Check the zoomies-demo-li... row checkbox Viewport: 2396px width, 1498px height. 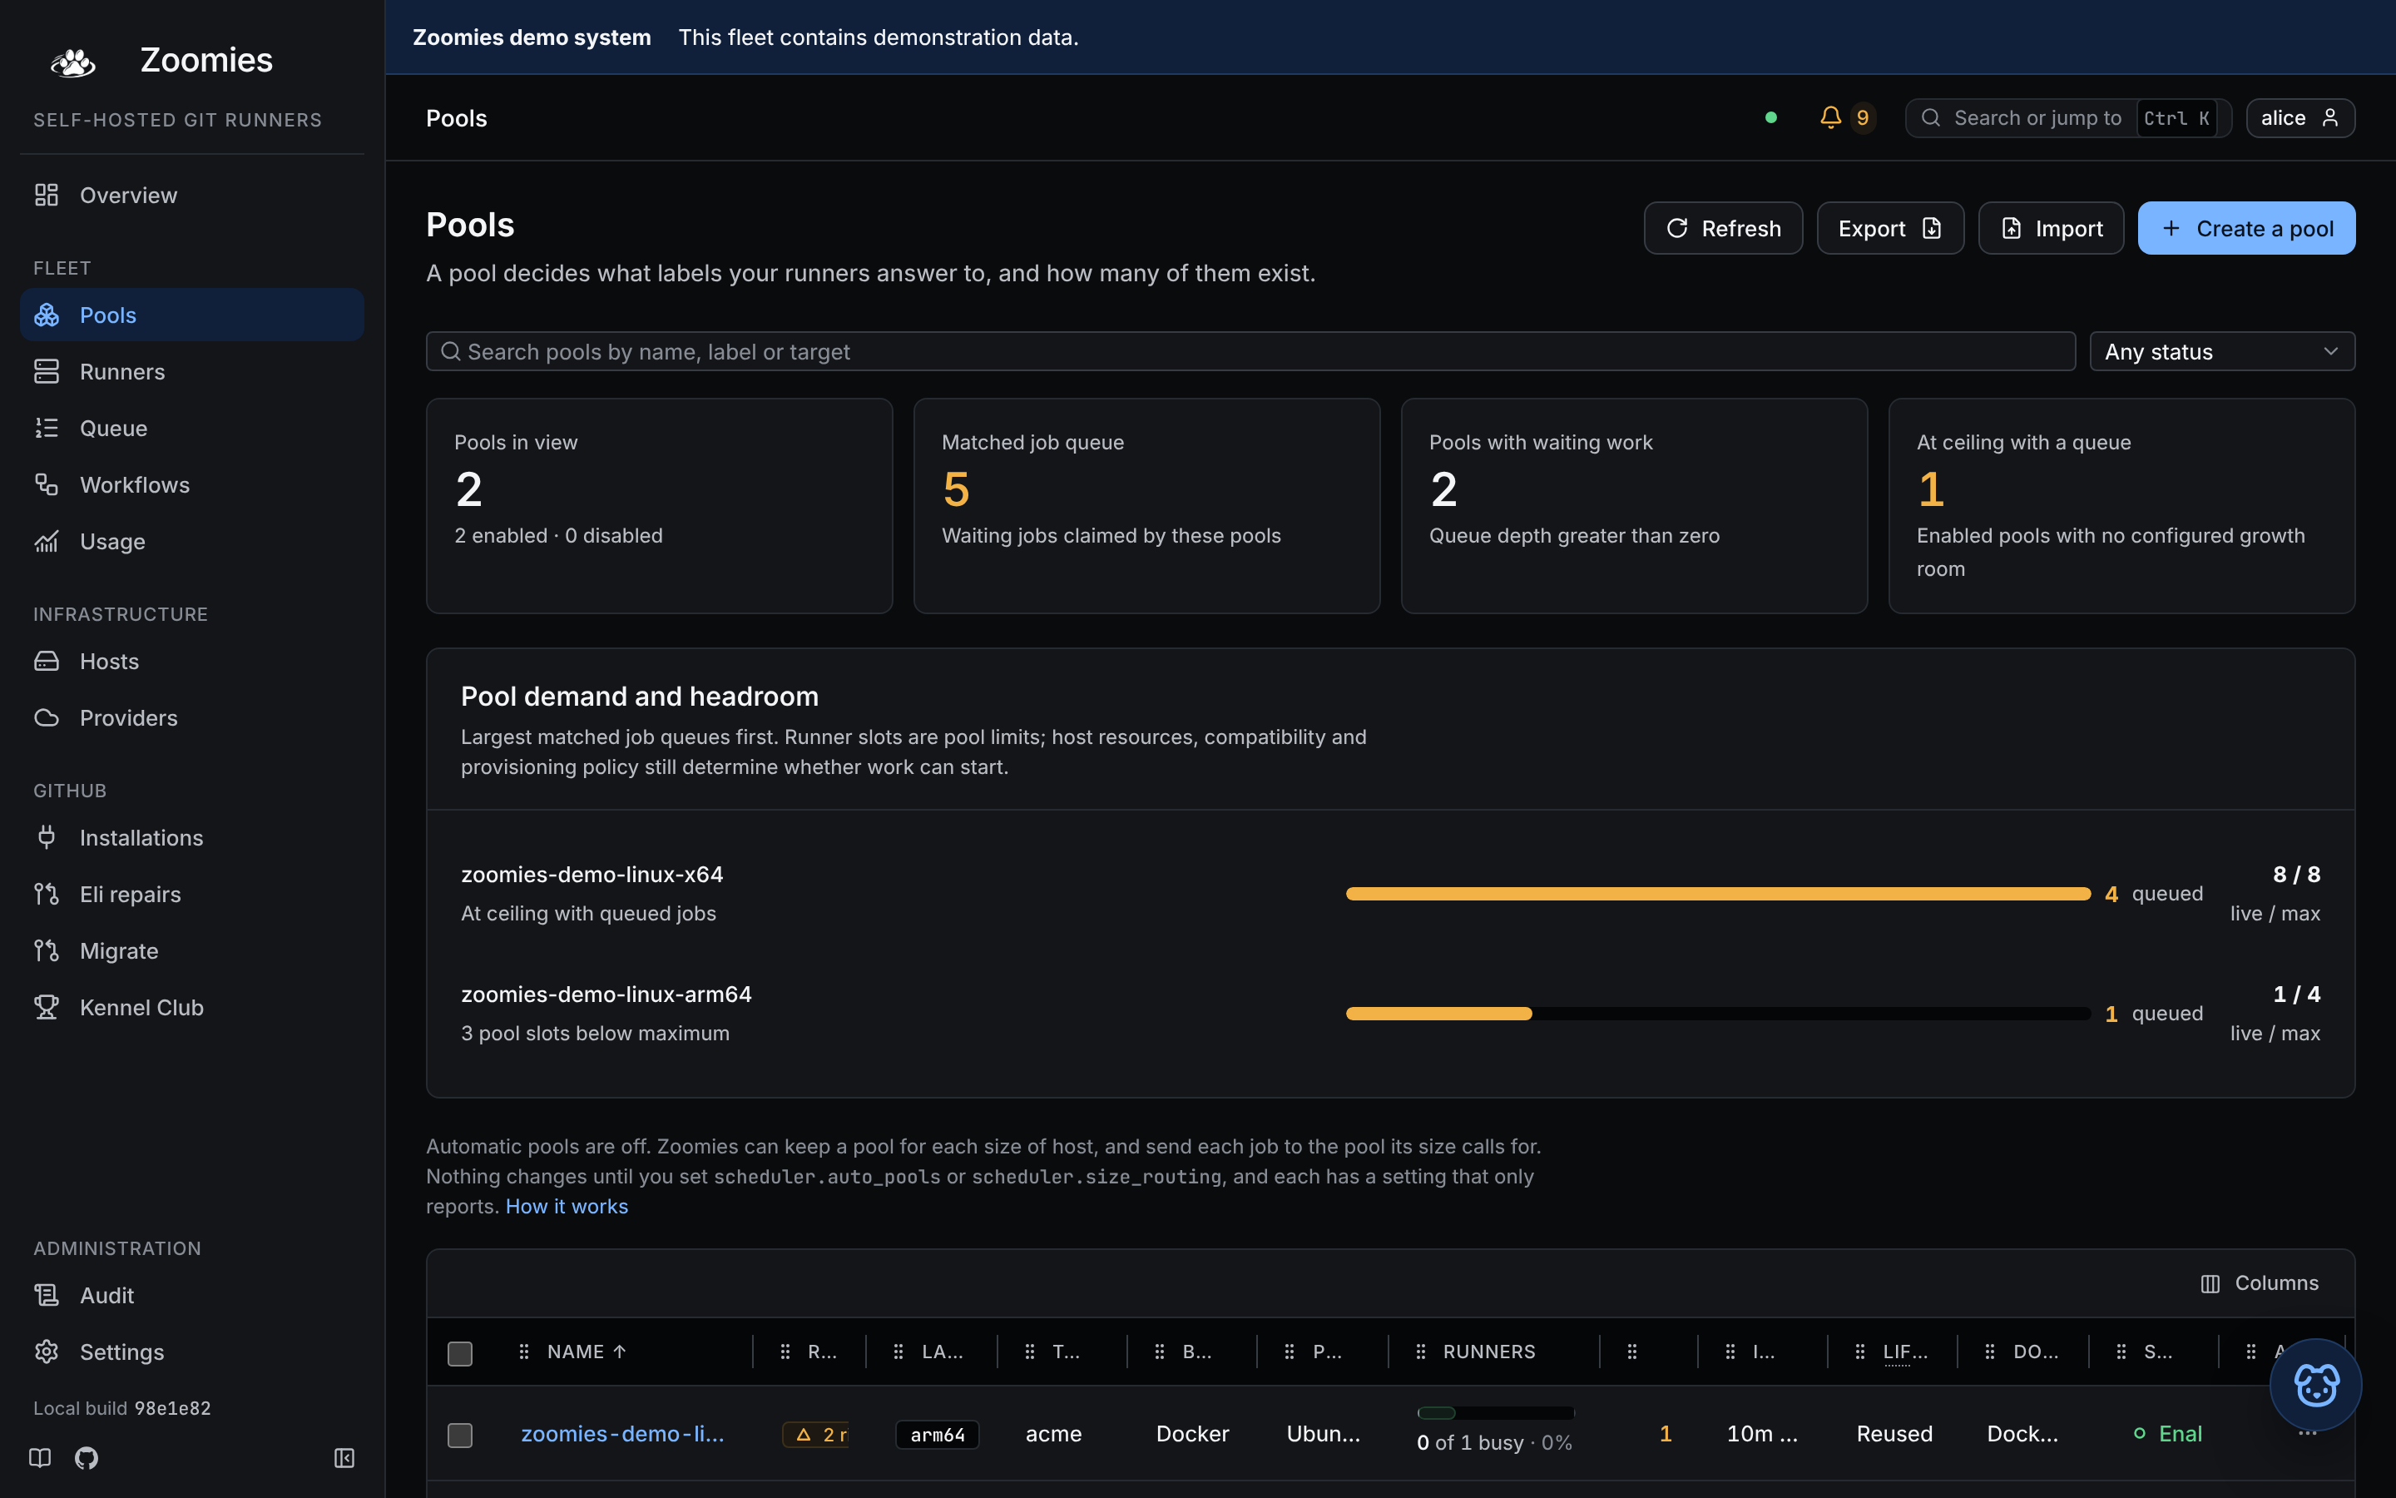(460, 1435)
